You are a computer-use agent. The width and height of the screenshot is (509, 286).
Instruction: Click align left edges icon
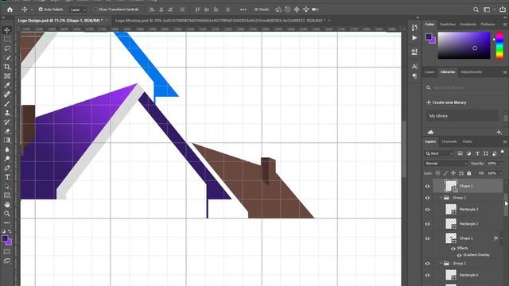click(x=152, y=10)
